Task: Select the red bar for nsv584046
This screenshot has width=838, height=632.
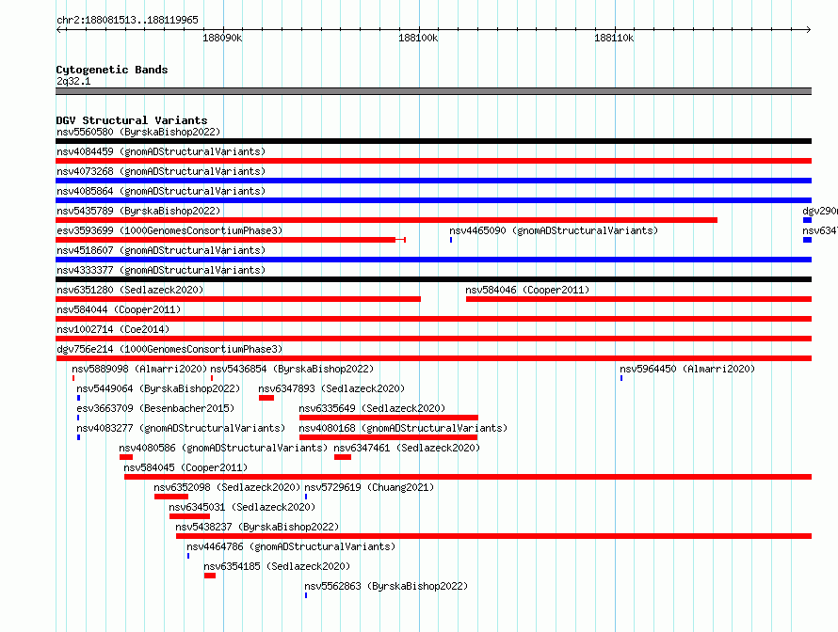Action: click(638, 299)
